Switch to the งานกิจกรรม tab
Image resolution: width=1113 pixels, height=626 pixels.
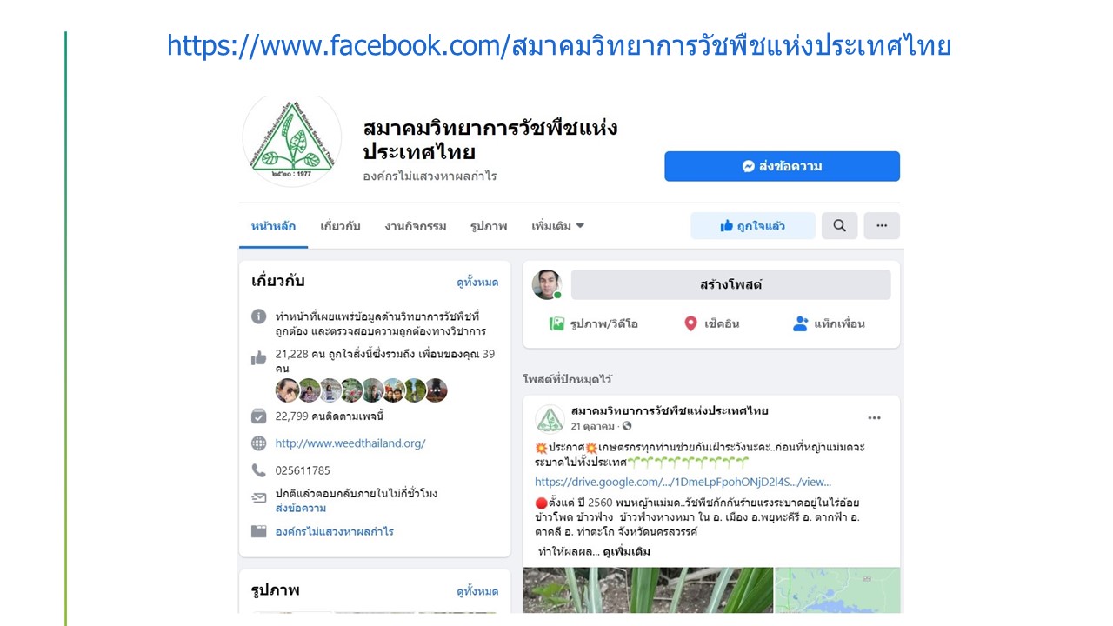click(x=416, y=226)
